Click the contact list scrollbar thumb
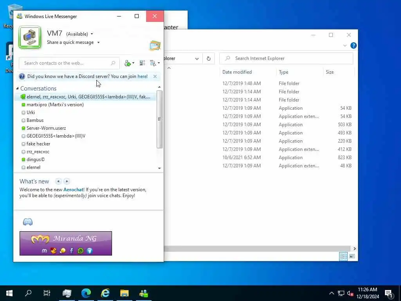This screenshot has height=301, width=401. [x=160, y=119]
